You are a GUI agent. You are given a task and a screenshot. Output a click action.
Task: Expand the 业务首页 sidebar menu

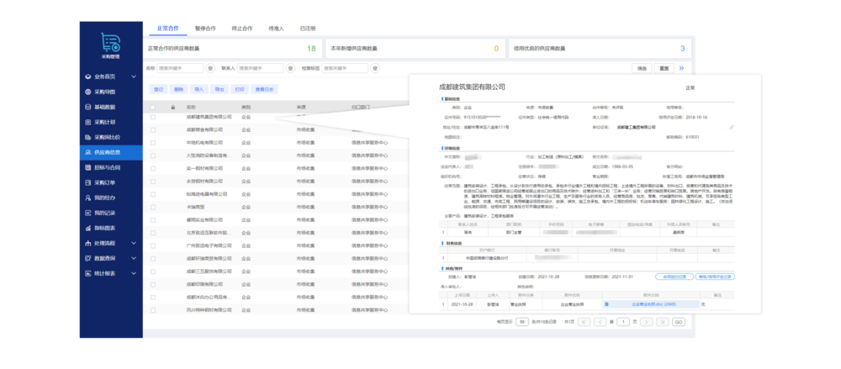pyautogui.click(x=104, y=76)
